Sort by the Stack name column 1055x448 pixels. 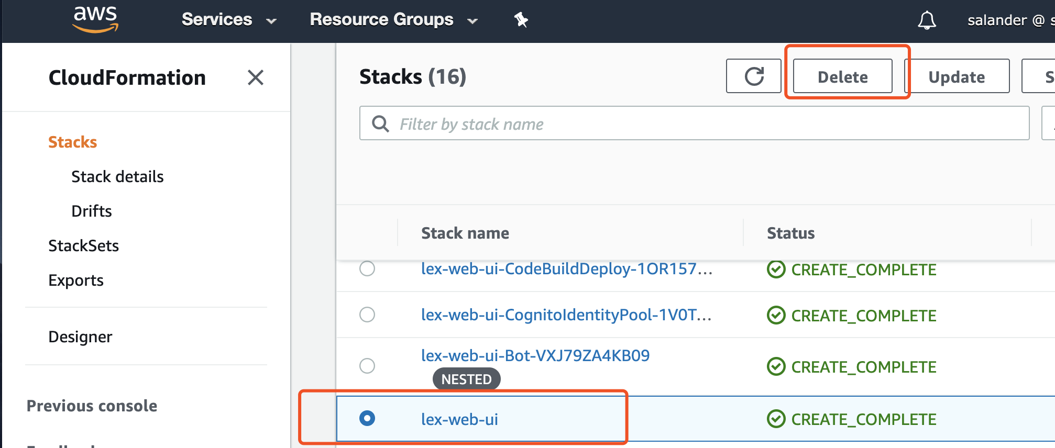pos(465,233)
